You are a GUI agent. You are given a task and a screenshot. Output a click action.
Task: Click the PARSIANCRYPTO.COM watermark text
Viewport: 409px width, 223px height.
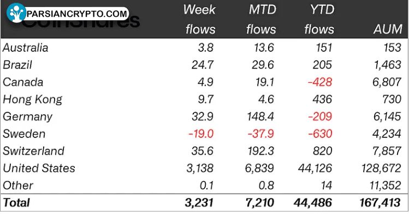76,14
